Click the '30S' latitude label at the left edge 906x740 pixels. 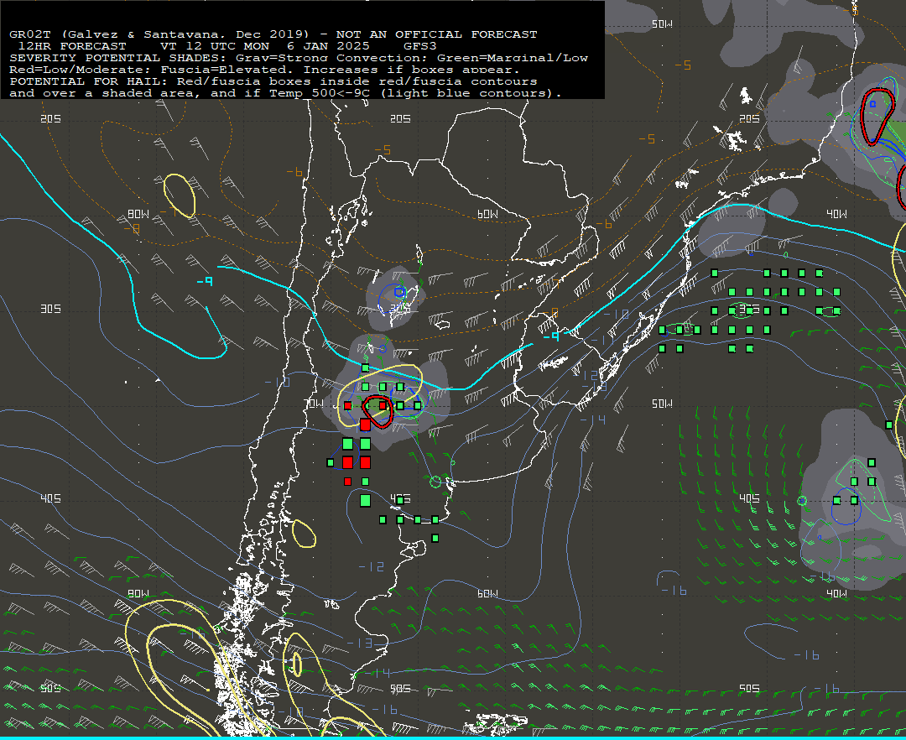(50, 309)
